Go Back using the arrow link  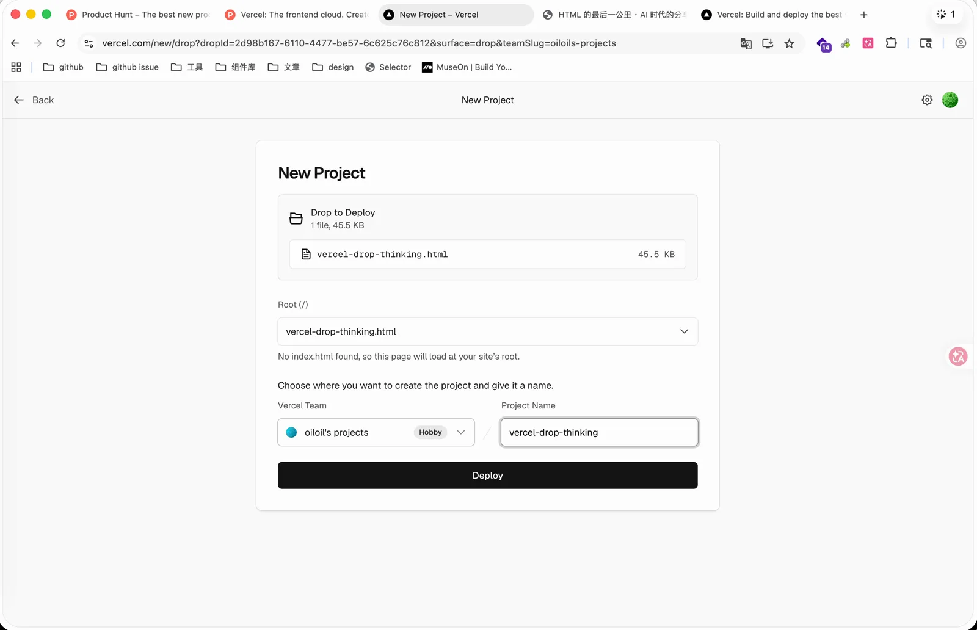point(34,100)
